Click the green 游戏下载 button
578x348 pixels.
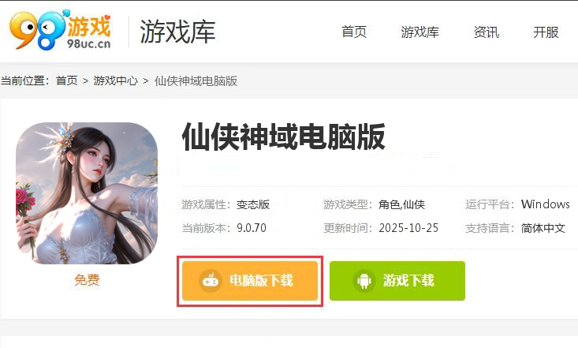[x=397, y=281]
